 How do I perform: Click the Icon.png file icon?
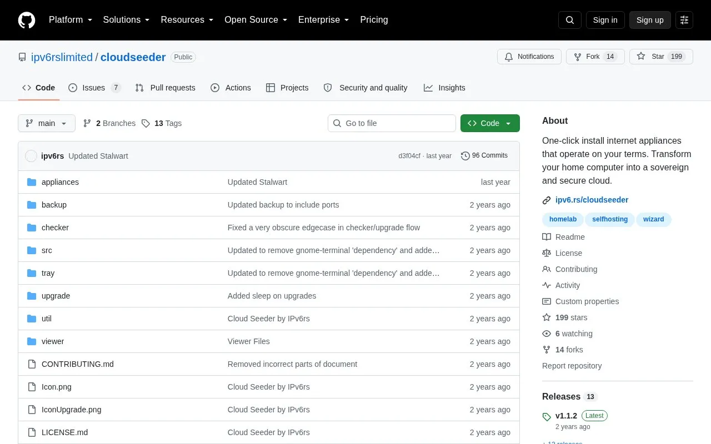(32, 387)
